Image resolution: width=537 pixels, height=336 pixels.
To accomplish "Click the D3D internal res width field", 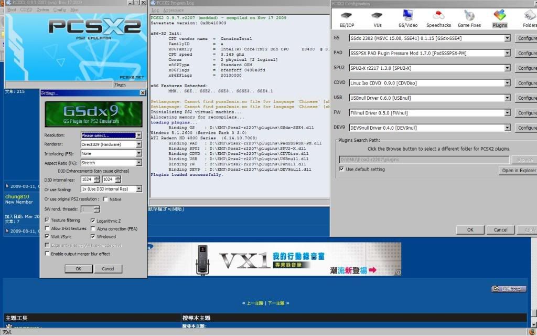I will tap(87, 180).
